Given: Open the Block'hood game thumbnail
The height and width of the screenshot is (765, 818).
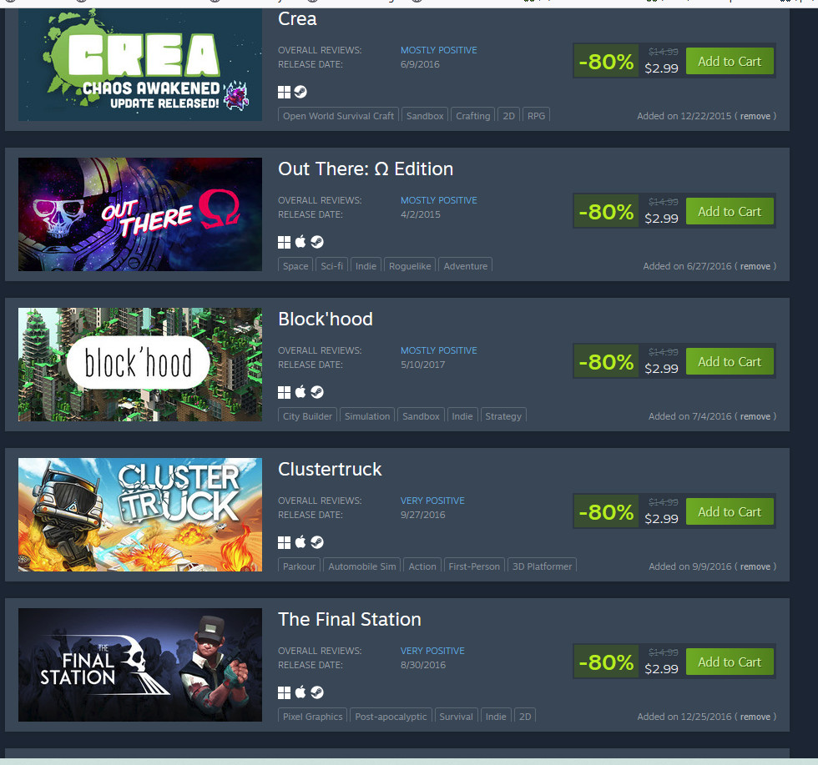Looking at the screenshot, I should tap(140, 365).
